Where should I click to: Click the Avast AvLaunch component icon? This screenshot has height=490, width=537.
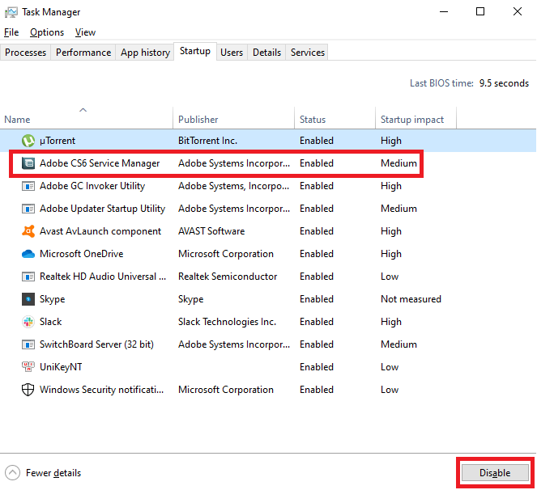point(28,231)
